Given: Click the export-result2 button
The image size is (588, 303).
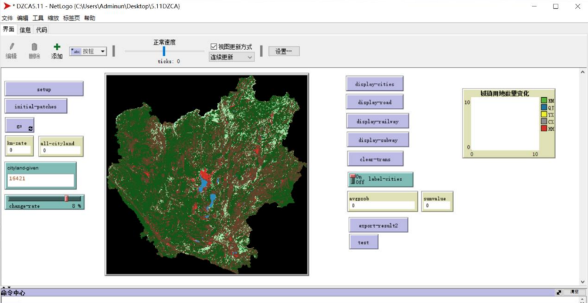Looking at the screenshot, I should point(378,224).
